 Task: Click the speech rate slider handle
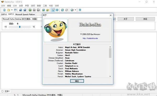(x=20, y=27)
